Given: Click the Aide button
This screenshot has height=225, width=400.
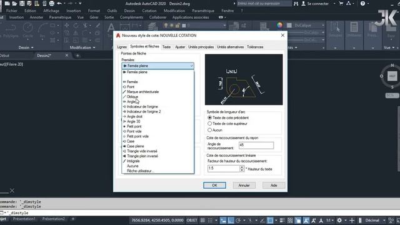Looking at the screenshot, I should (x=274, y=186).
